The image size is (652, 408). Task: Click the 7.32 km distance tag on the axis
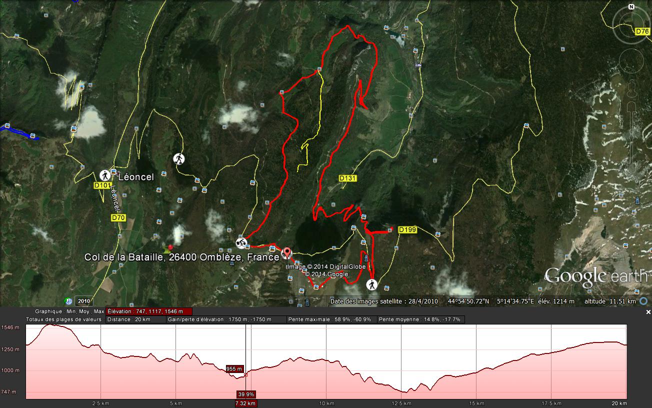[245, 403]
